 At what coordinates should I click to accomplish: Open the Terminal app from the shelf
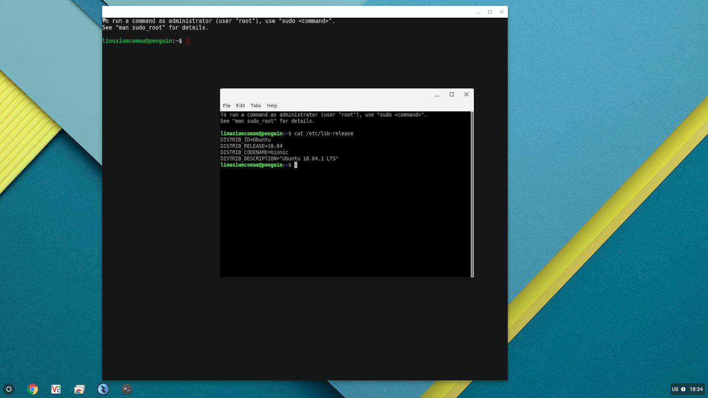pyautogui.click(x=126, y=389)
